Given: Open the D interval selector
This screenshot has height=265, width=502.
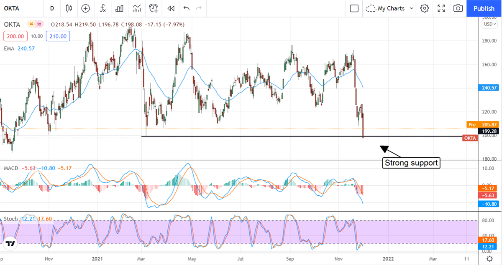Looking at the screenshot, I should click(52, 8).
